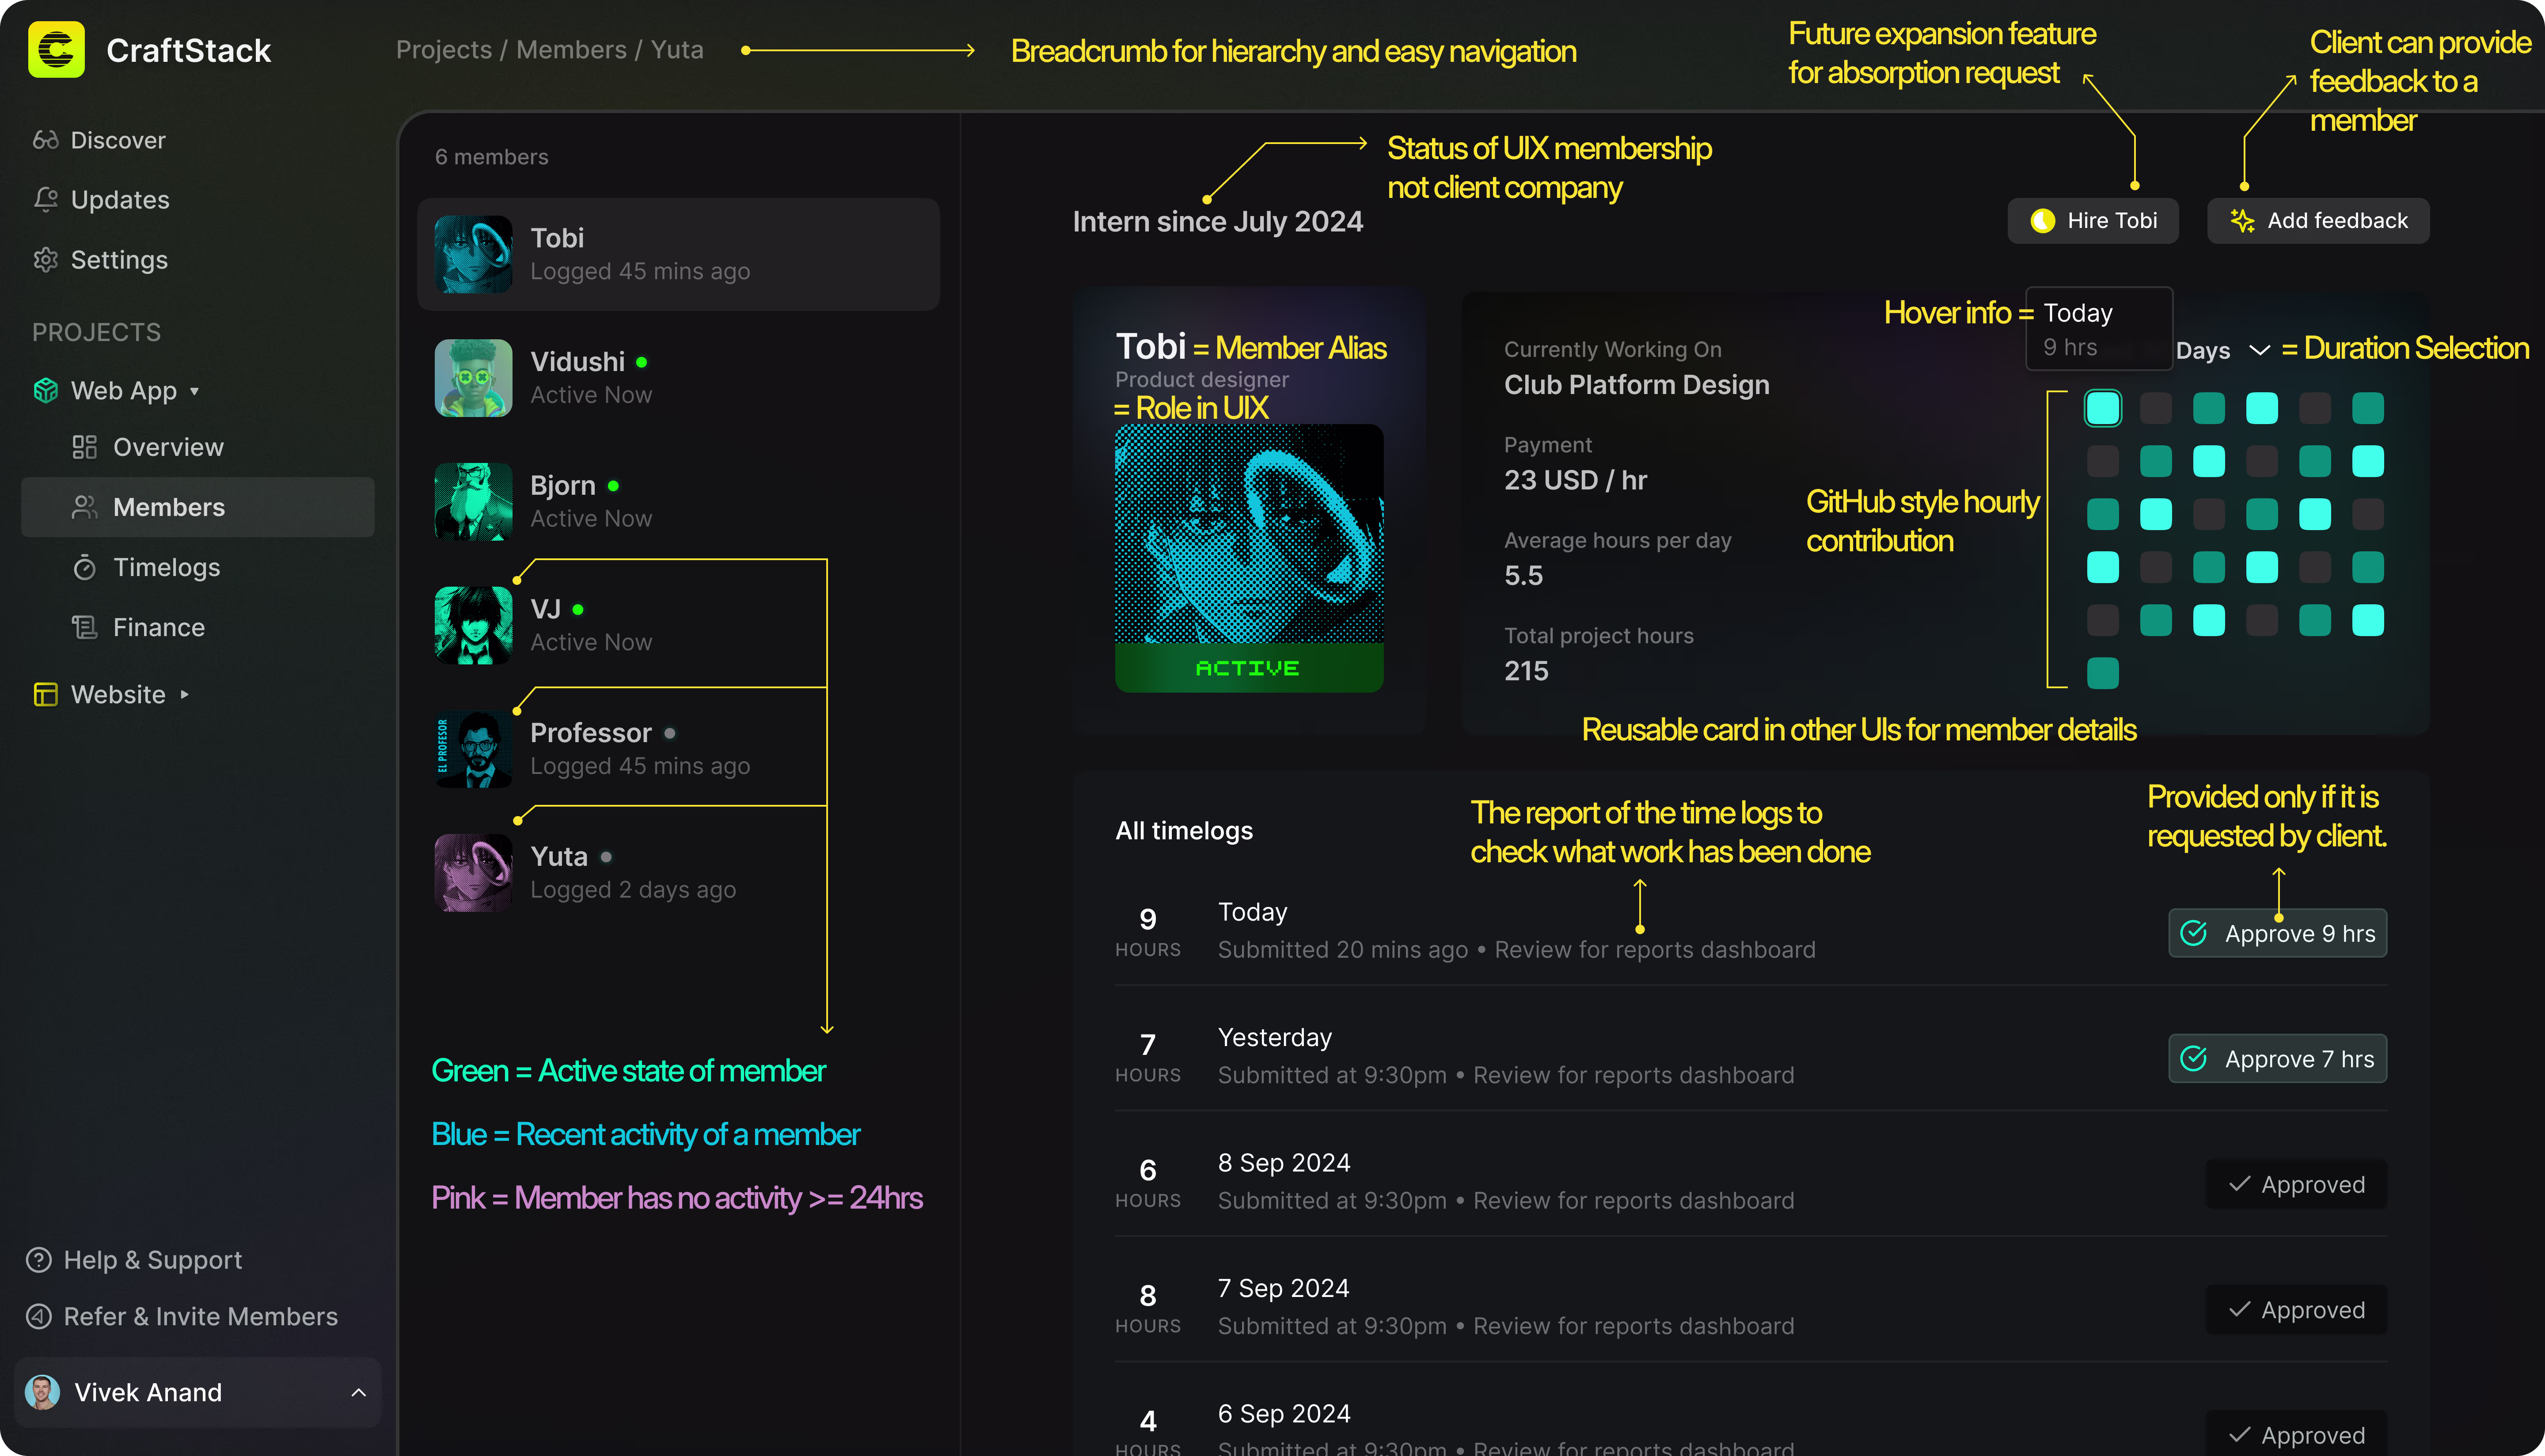Select Bjorn in the members list
The image size is (2545, 1456).
(x=678, y=502)
